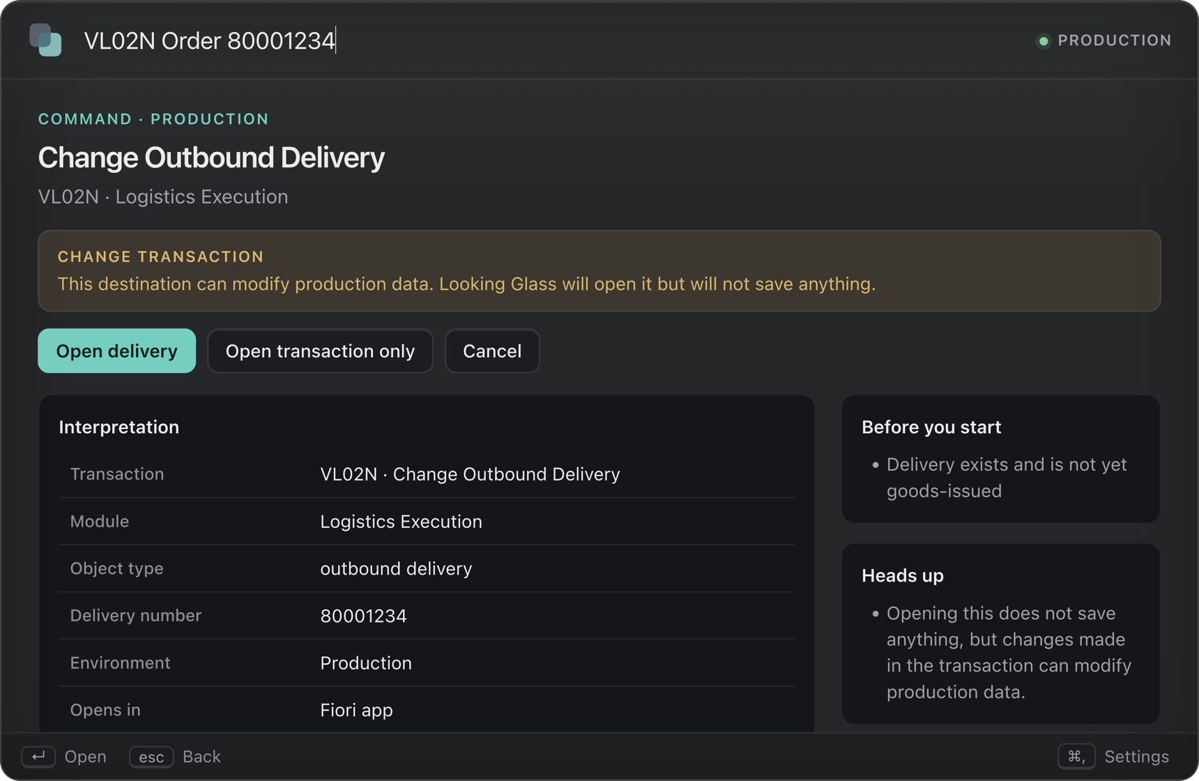Screen dimensions: 1199x781
Task: Go Back using the footer label
Action: (201, 757)
